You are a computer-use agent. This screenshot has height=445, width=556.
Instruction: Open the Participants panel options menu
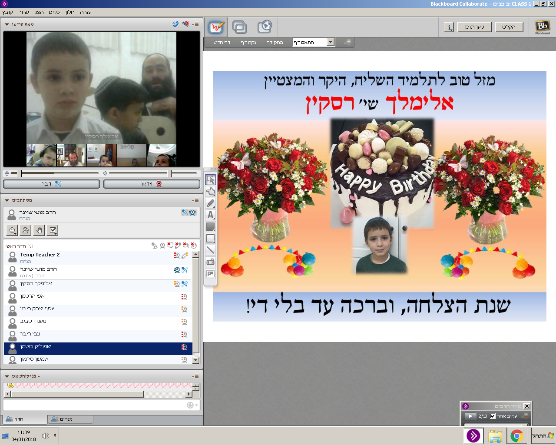(x=195, y=200)
